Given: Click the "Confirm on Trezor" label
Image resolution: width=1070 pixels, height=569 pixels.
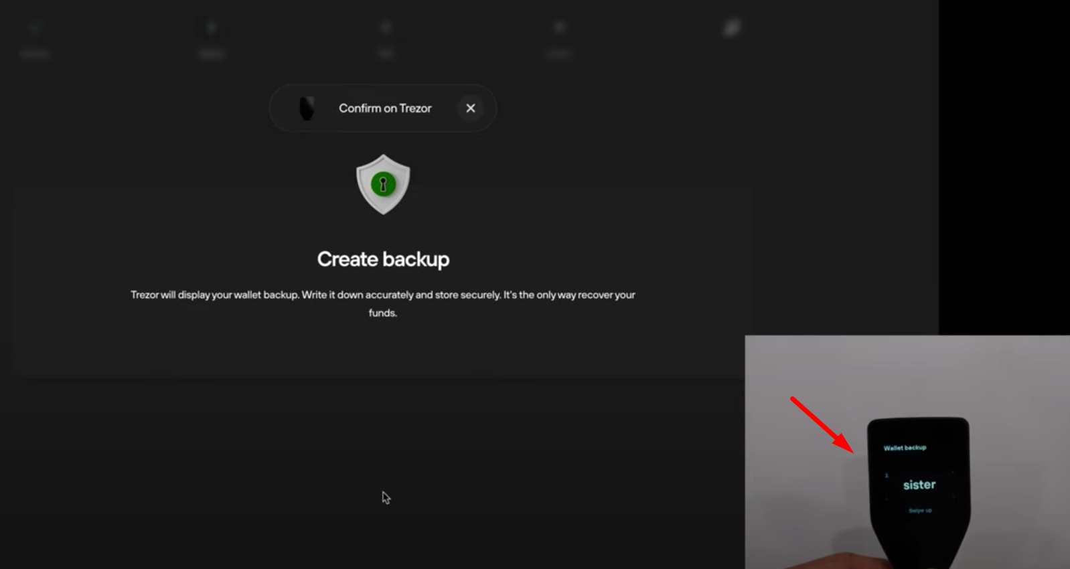Looking at the screenshot, I should coord(385,108).
